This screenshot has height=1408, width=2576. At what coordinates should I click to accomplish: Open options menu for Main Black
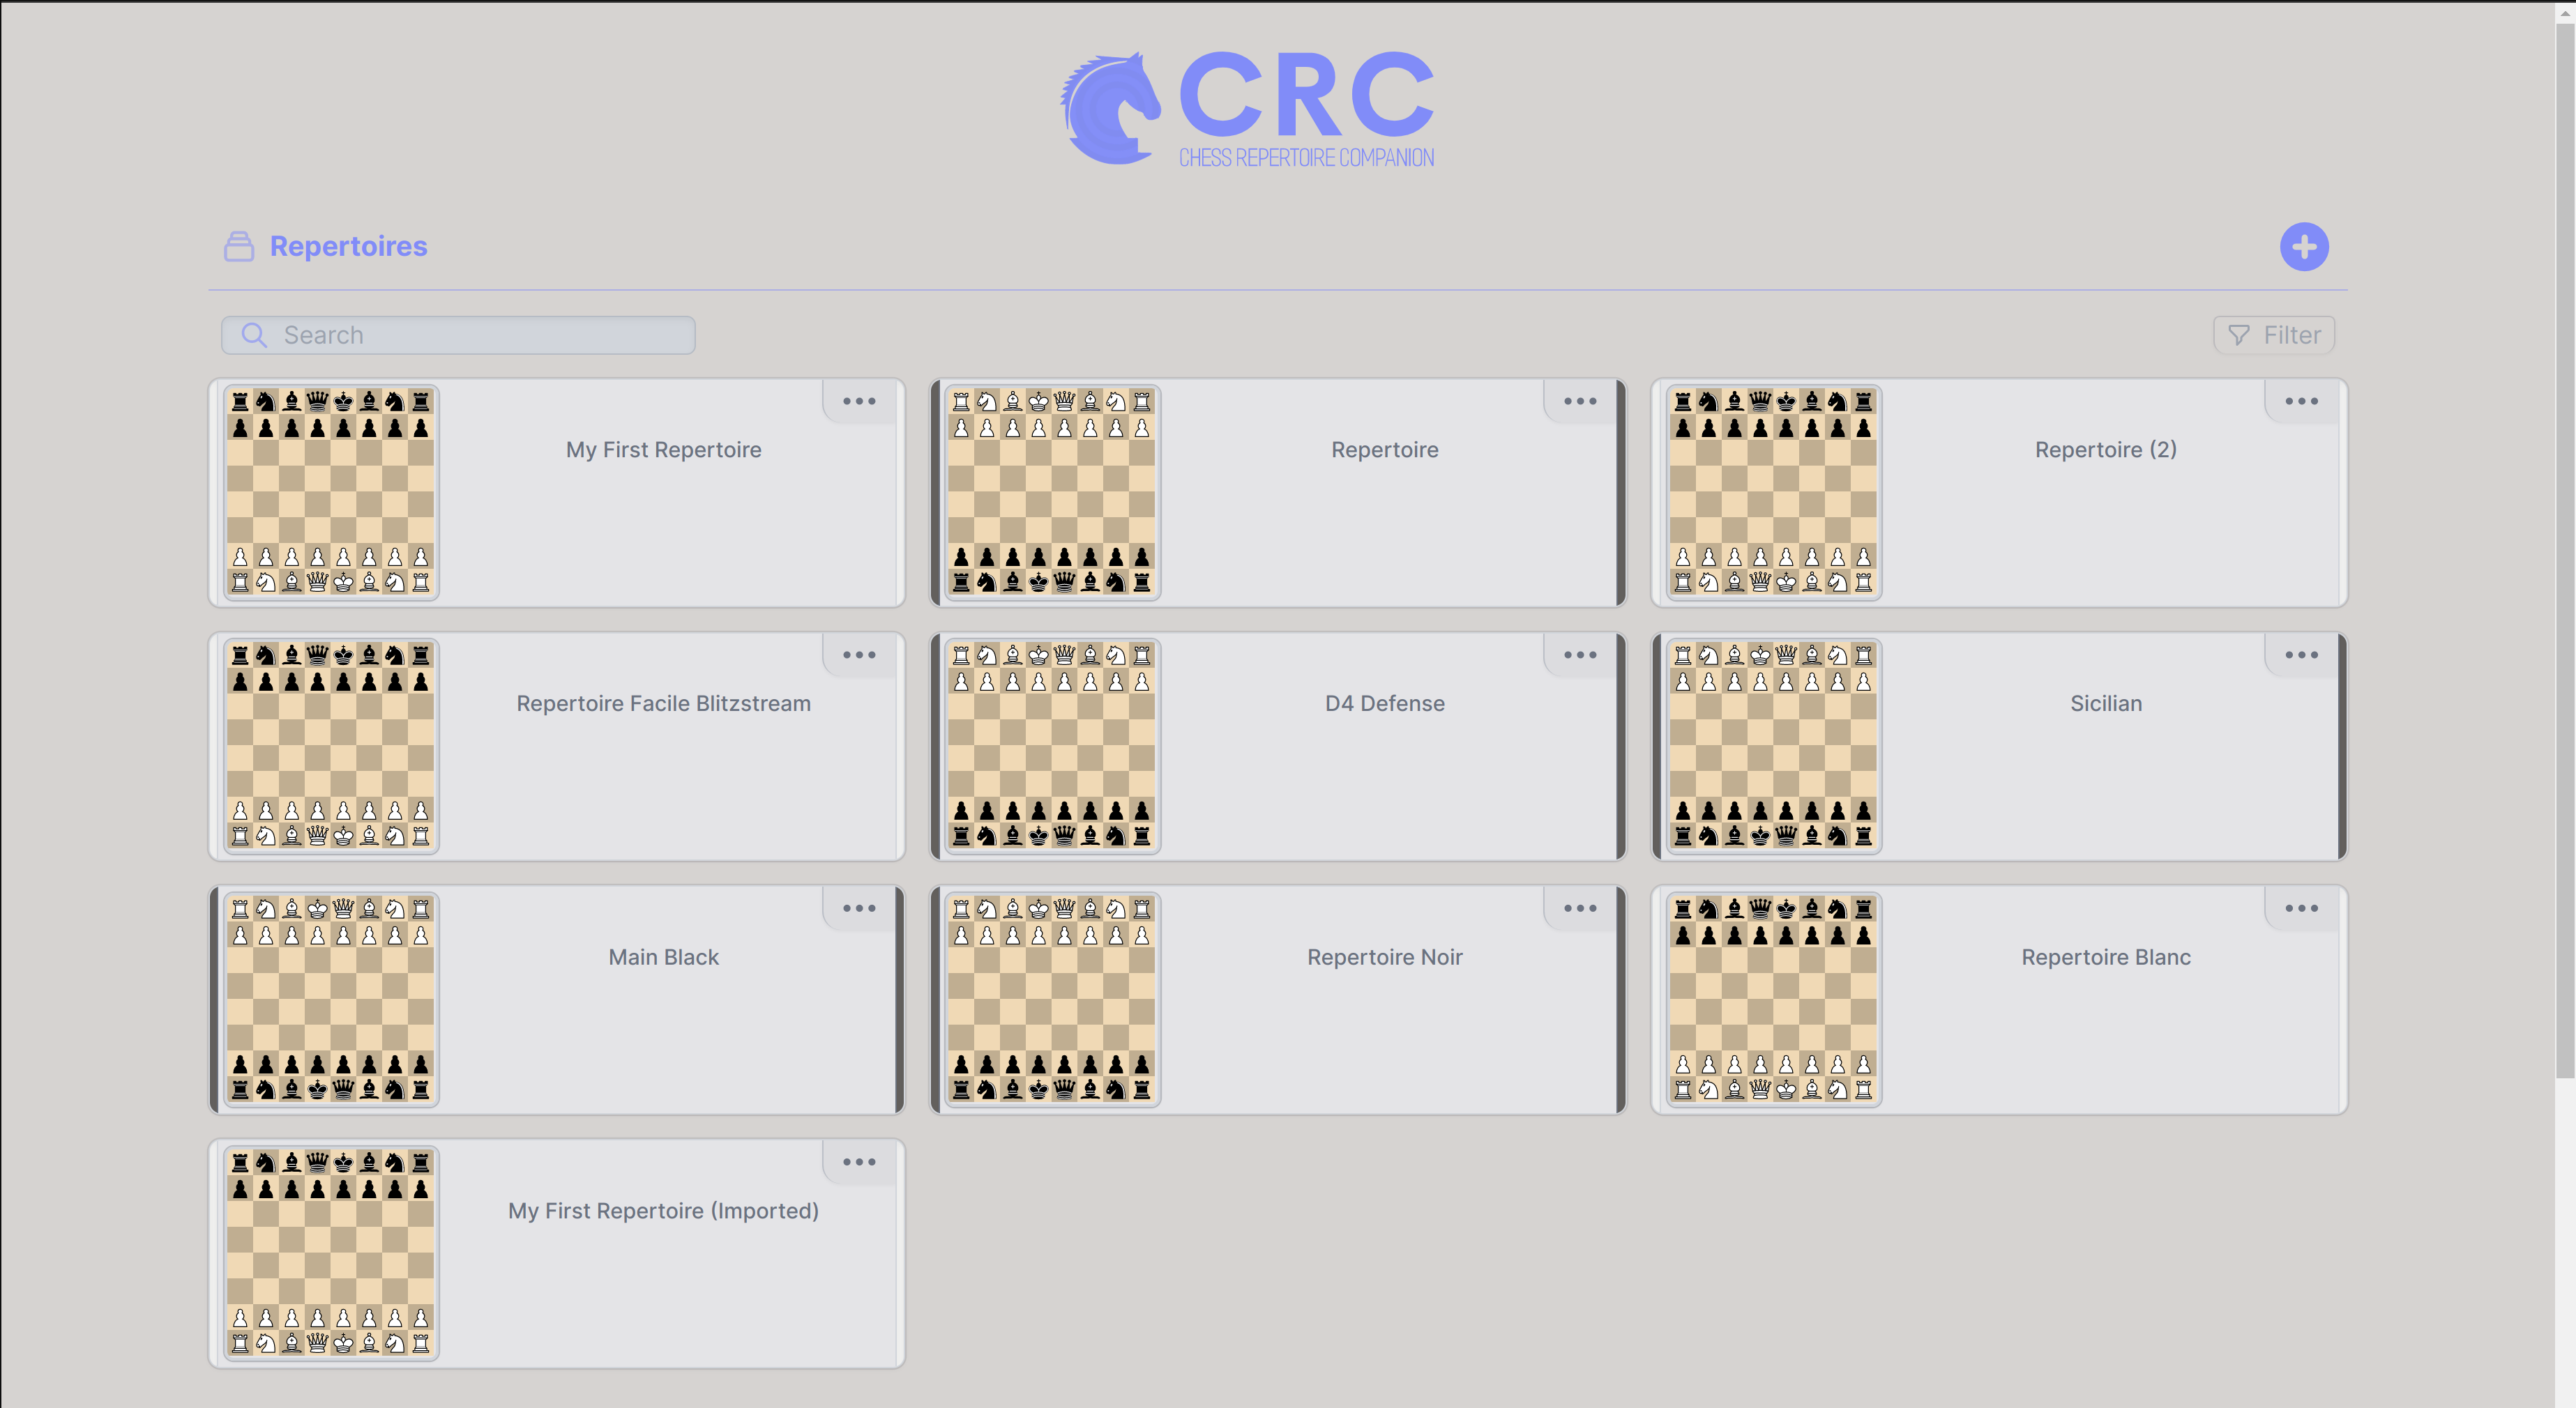[859, 908]
